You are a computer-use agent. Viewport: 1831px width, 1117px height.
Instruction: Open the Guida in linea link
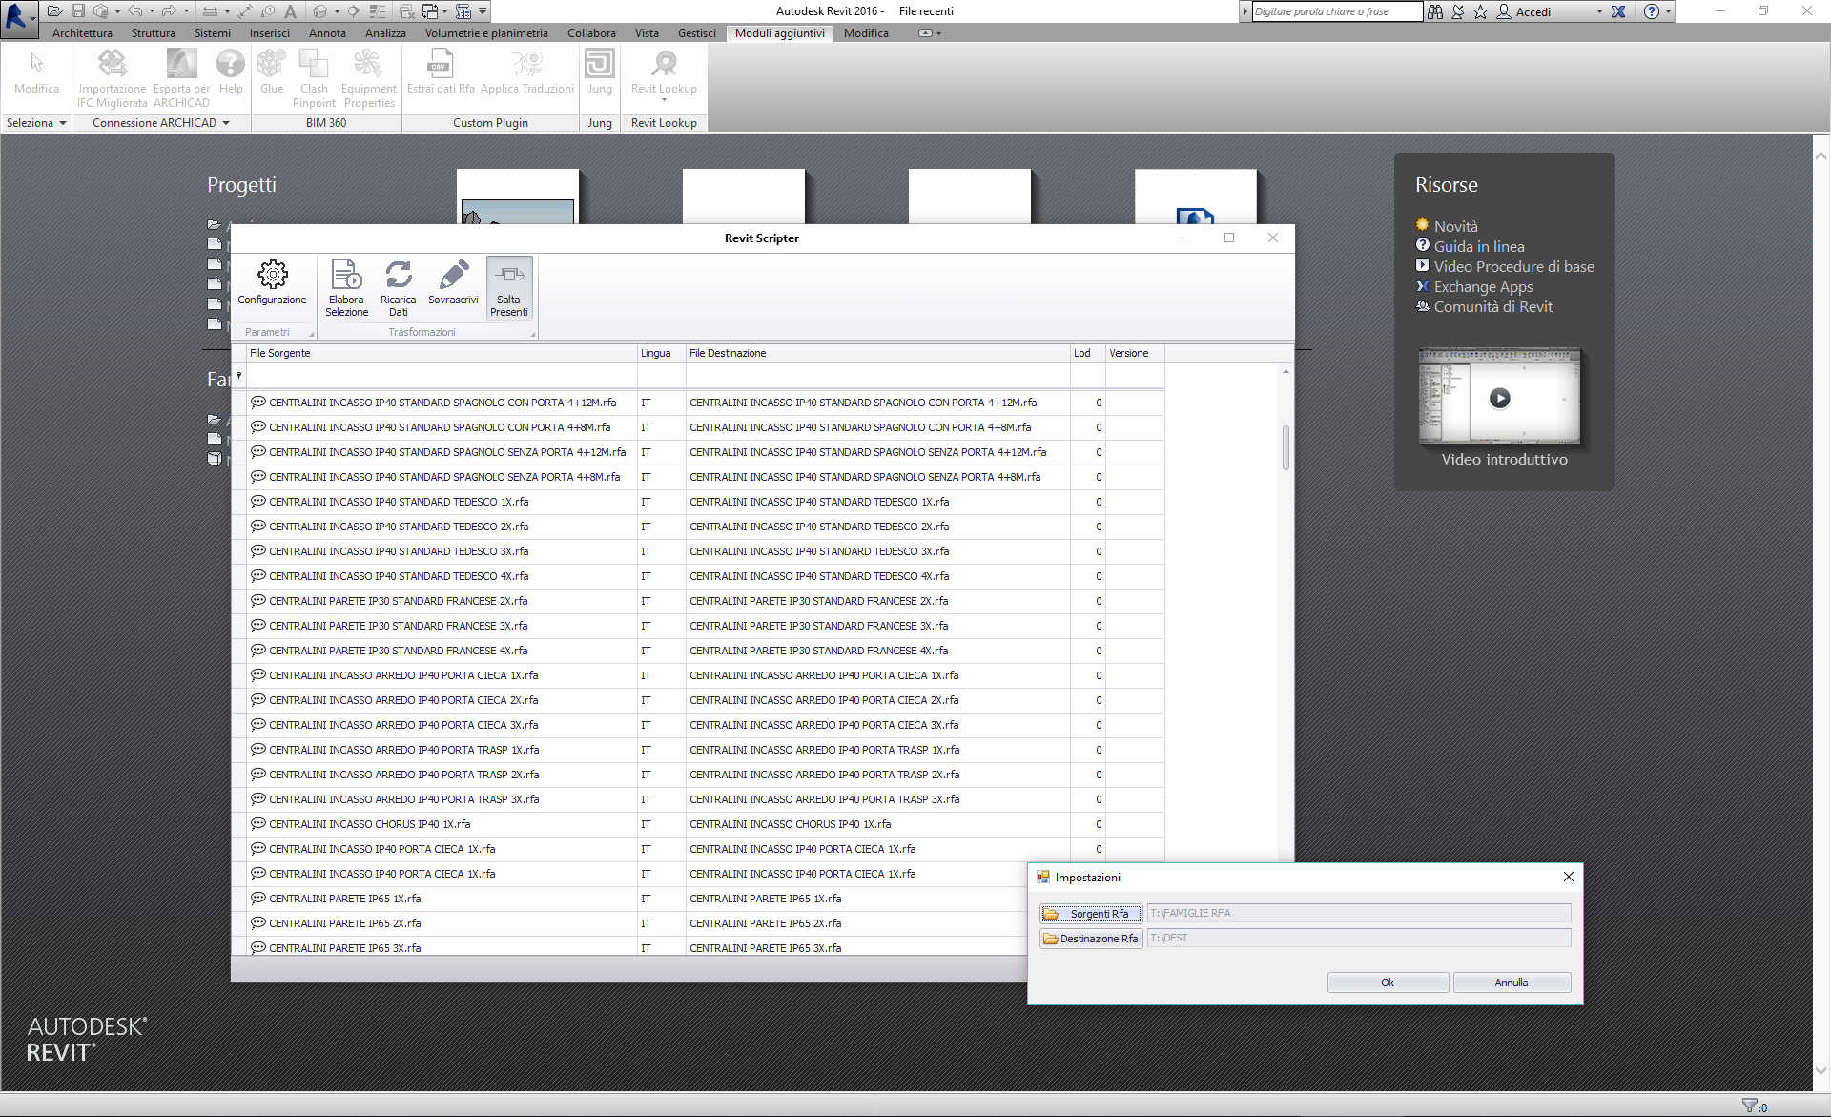[x=1479, y=246]
